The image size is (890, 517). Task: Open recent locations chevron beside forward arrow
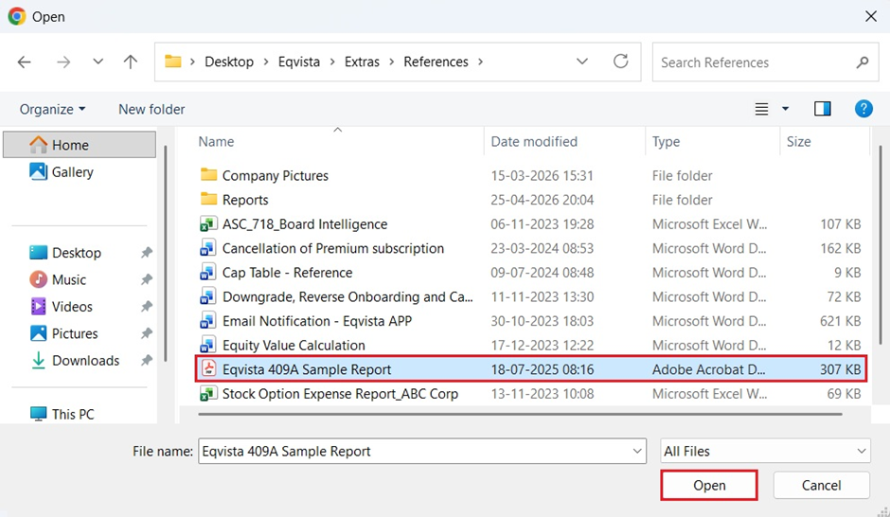98,62
